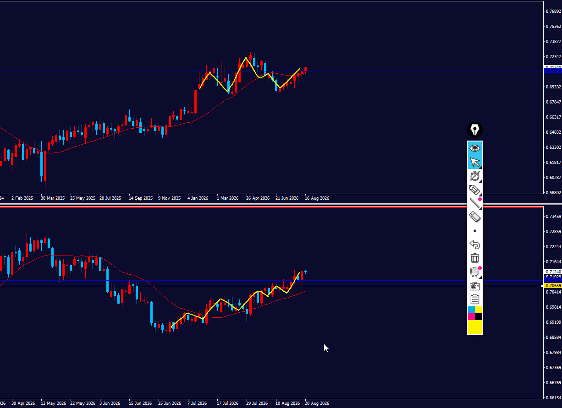Click the 0.60287 price label

554,178
